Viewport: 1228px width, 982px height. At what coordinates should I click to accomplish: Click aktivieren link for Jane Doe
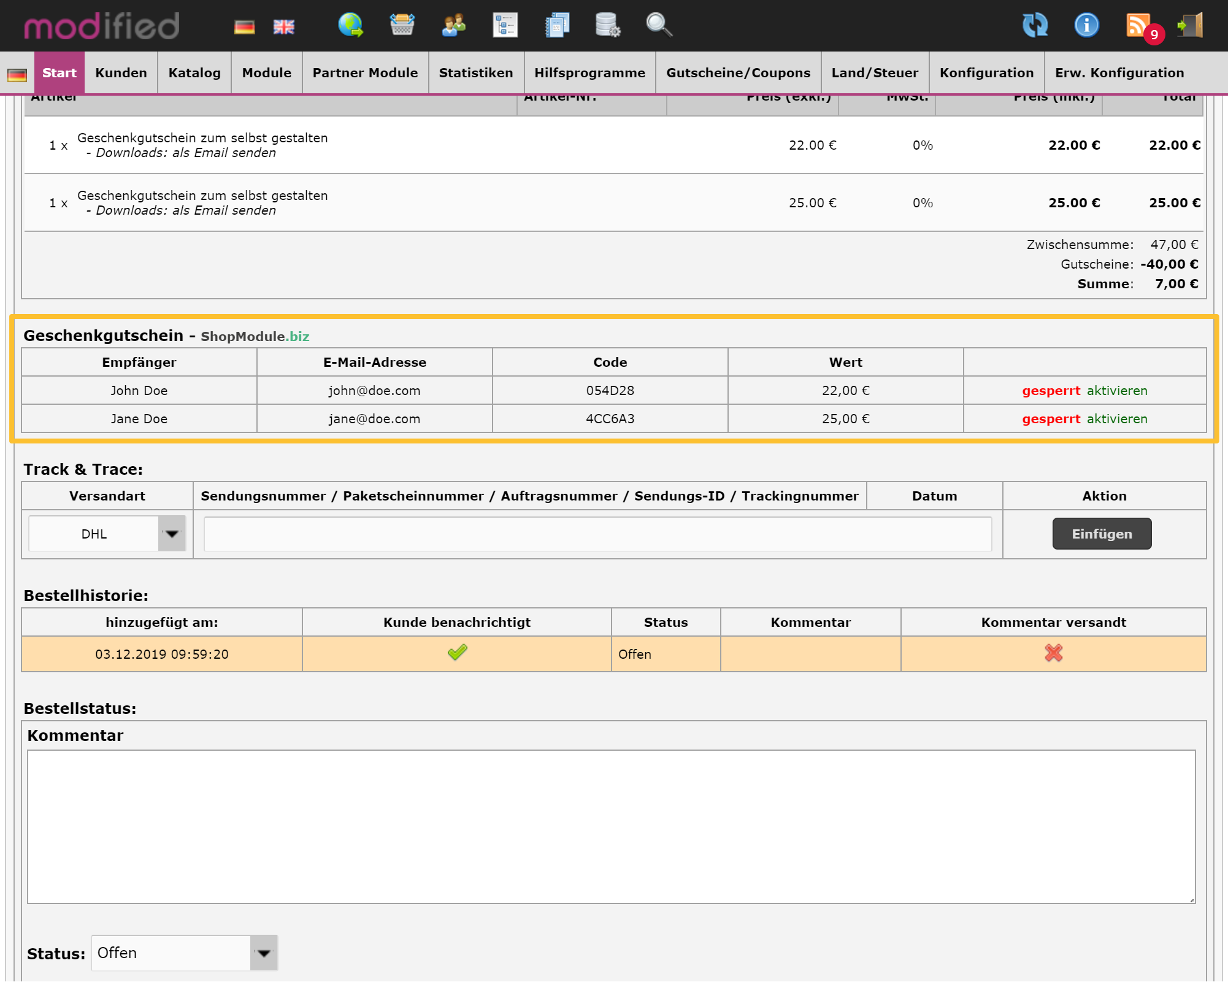[x=1116, y=419]
